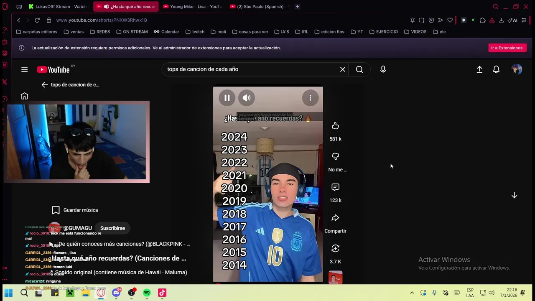
Task: Open the Opera GX logo menu
Action: coord(5,7)
